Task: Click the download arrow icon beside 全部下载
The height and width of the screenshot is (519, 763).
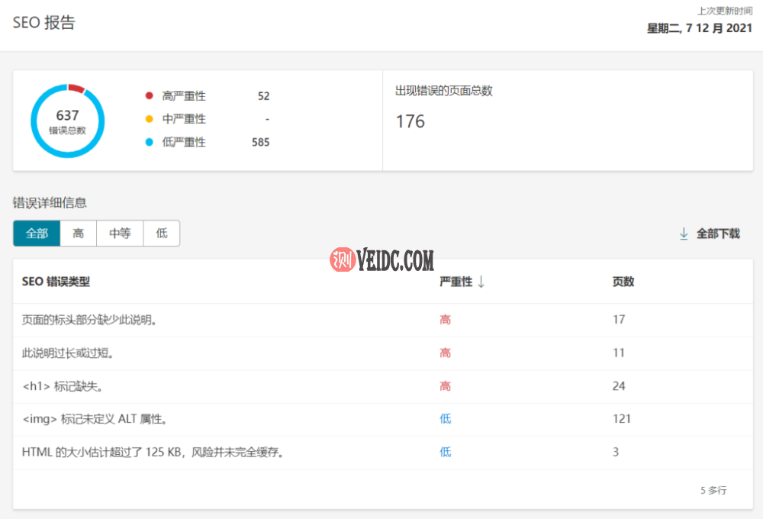Action: coord(684,234)
